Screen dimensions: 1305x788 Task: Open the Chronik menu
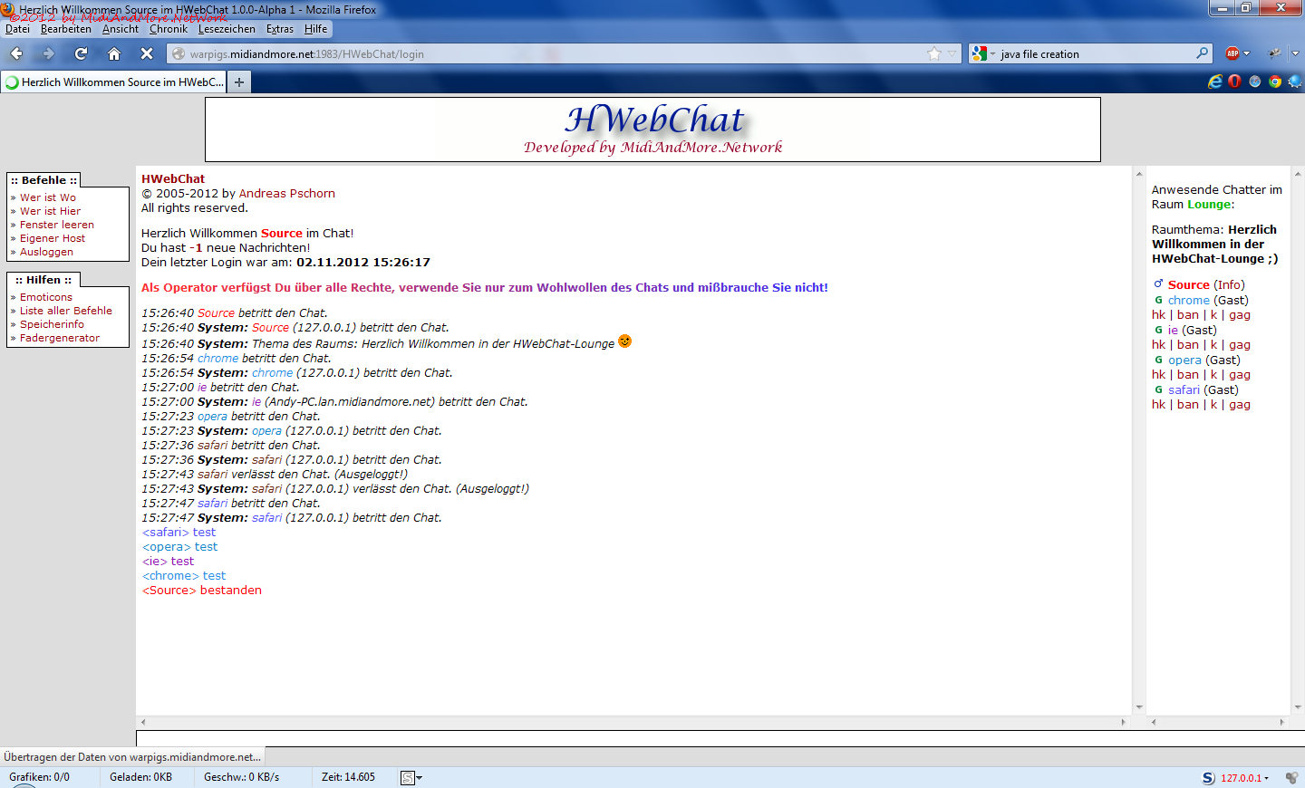pos(168,29)
